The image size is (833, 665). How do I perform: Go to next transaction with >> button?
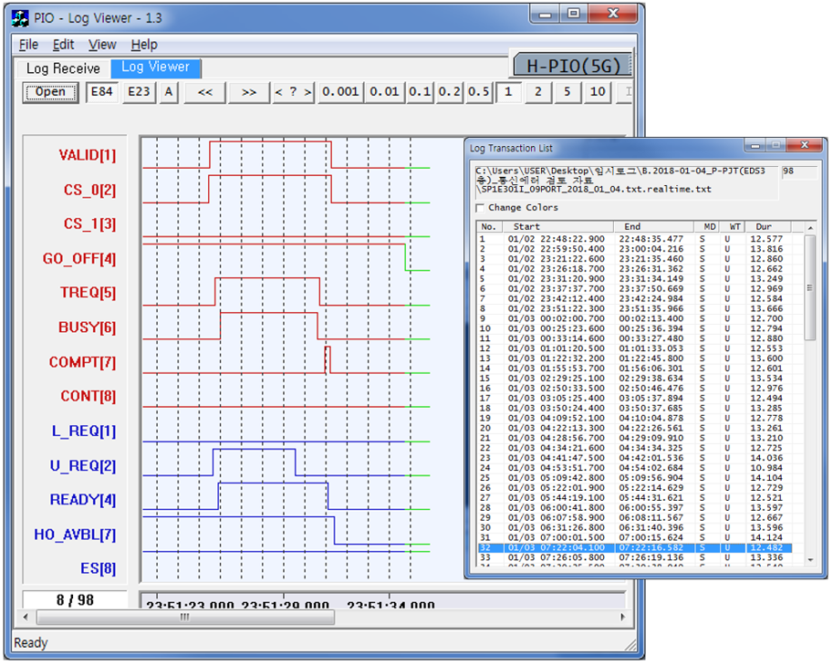(248, 92)
